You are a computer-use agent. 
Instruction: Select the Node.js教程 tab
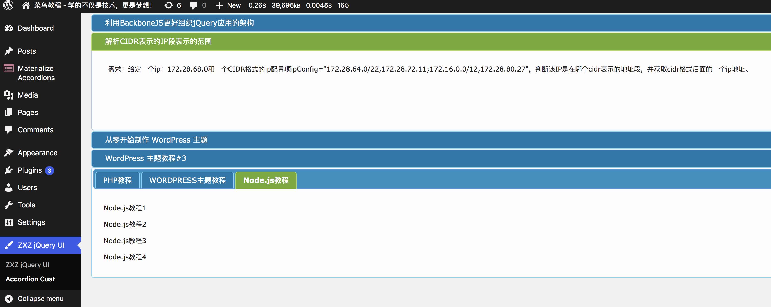click(266, 180)
